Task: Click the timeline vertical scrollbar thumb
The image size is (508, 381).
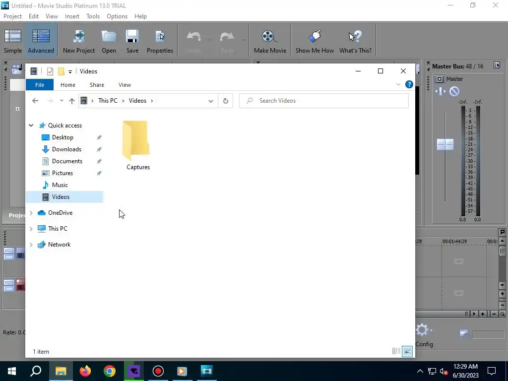Action: click(x=503, y=251)
